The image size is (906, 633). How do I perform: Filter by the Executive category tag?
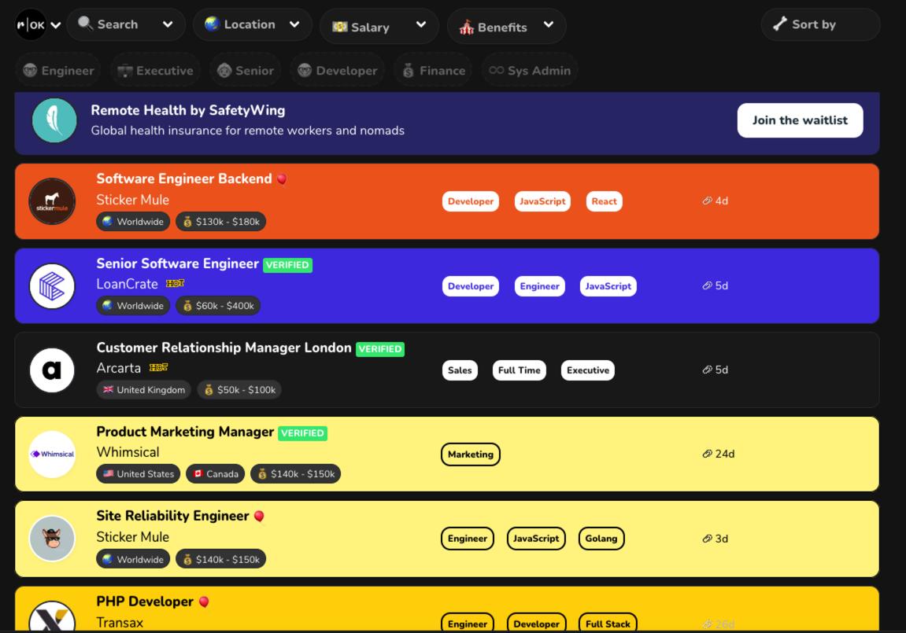155,71
